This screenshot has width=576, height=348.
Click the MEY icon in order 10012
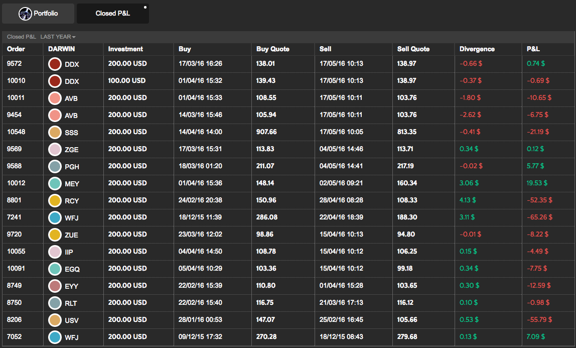click(x=55, y=184)
